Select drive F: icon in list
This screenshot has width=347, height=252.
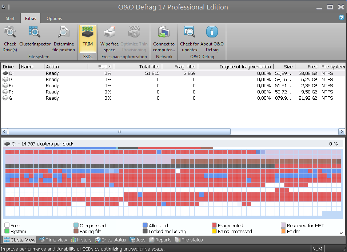(5, 92)
